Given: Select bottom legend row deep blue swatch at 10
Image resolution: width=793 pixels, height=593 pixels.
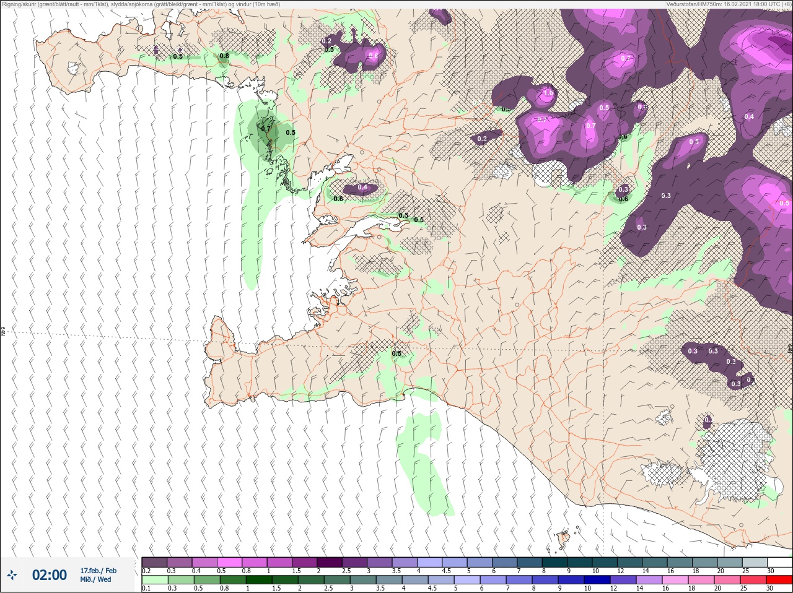Looking at the screenshot, I should coord(597,580).
